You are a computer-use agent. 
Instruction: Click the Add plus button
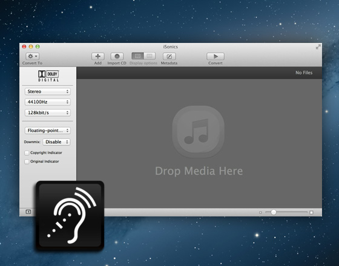97,56
